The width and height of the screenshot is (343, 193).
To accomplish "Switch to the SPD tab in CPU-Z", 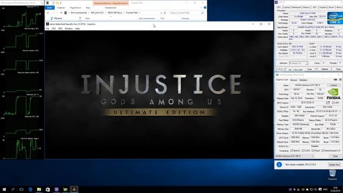I will [x=315, y=7].
